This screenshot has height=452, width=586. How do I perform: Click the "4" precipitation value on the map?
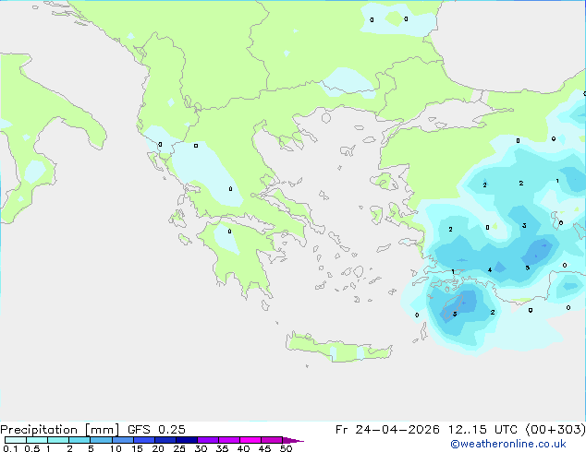pyautogui.click(x=490, y=270)
